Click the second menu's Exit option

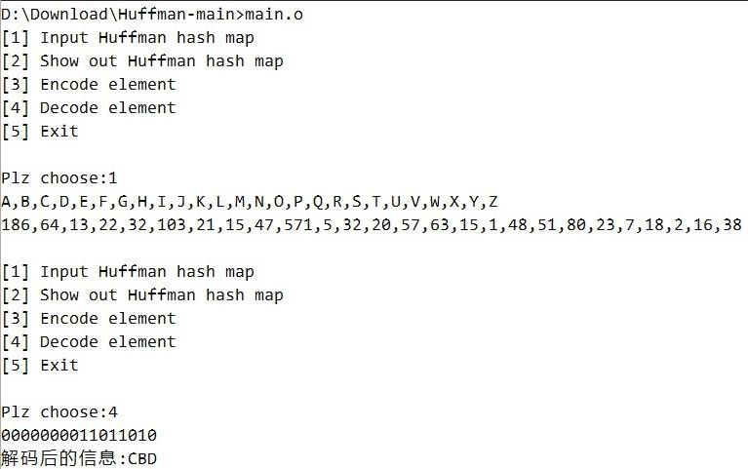40,366
